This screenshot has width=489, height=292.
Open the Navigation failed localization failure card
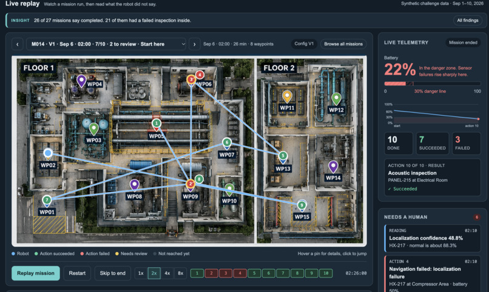pyautogui.click(x=433, y=274)
